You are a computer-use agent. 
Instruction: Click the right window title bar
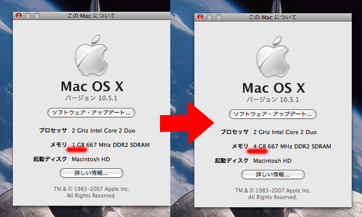point(273,17)
